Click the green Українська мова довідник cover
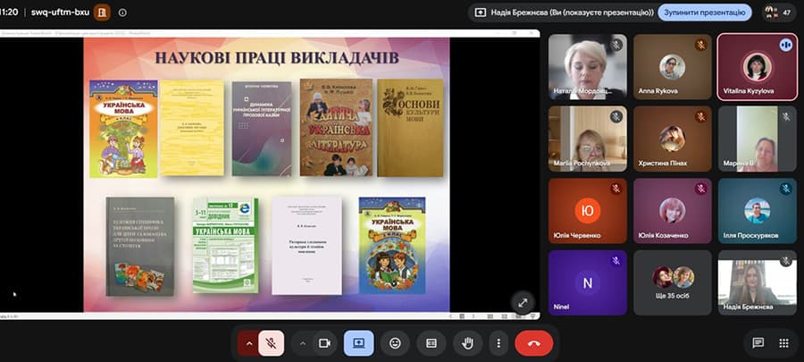The height and width of the screenshot is (362, 804). pos(226,245)
